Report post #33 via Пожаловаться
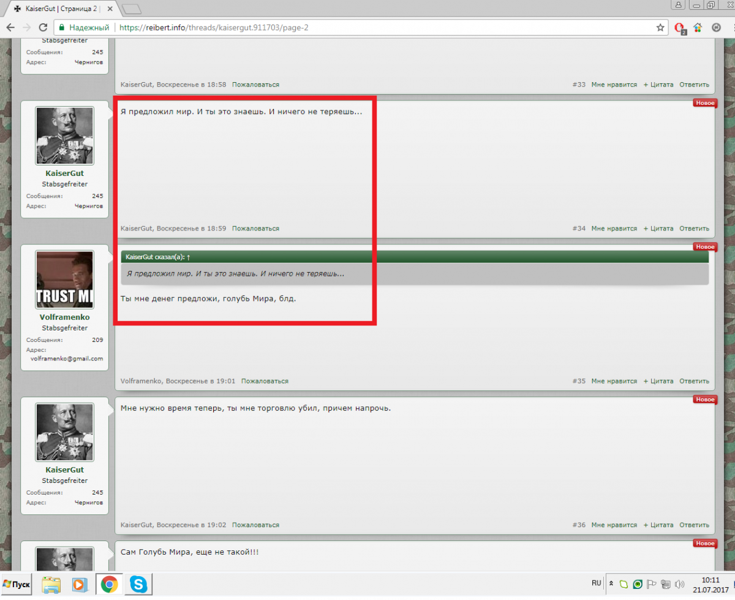 coord(255,85)
